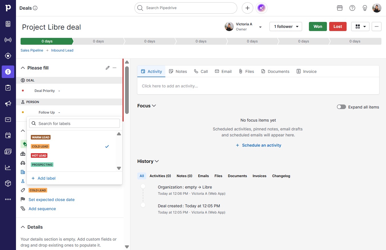Open the Mail envelope sidebar icon
The width and height of the screenshot is (386, 250).
click(x=8, y=120)
